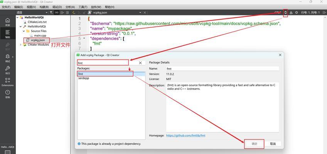Collapse the HelloWorldQt target node with hammer
The image size is (327, 154).
pos(21,27)
